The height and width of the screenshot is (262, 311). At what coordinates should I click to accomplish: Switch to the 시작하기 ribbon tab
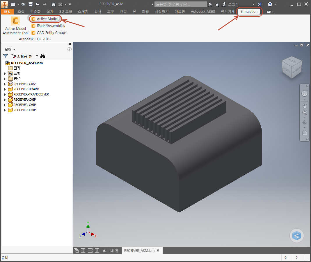coord(162,12)
